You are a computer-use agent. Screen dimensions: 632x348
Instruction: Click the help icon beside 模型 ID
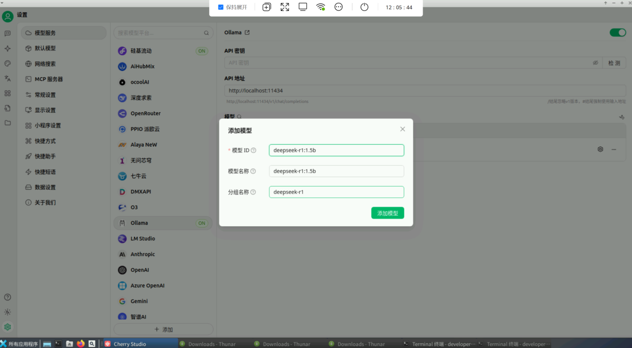[254, 150]
